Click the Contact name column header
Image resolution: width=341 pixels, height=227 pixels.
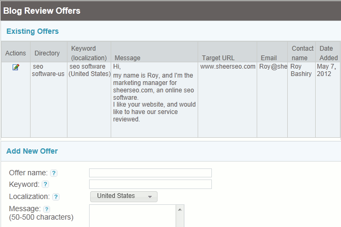[x=303, y=53]
